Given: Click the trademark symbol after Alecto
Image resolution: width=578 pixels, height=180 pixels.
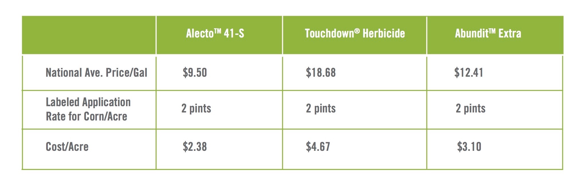Looking at the screenshot, I should (x=217, y=30).
